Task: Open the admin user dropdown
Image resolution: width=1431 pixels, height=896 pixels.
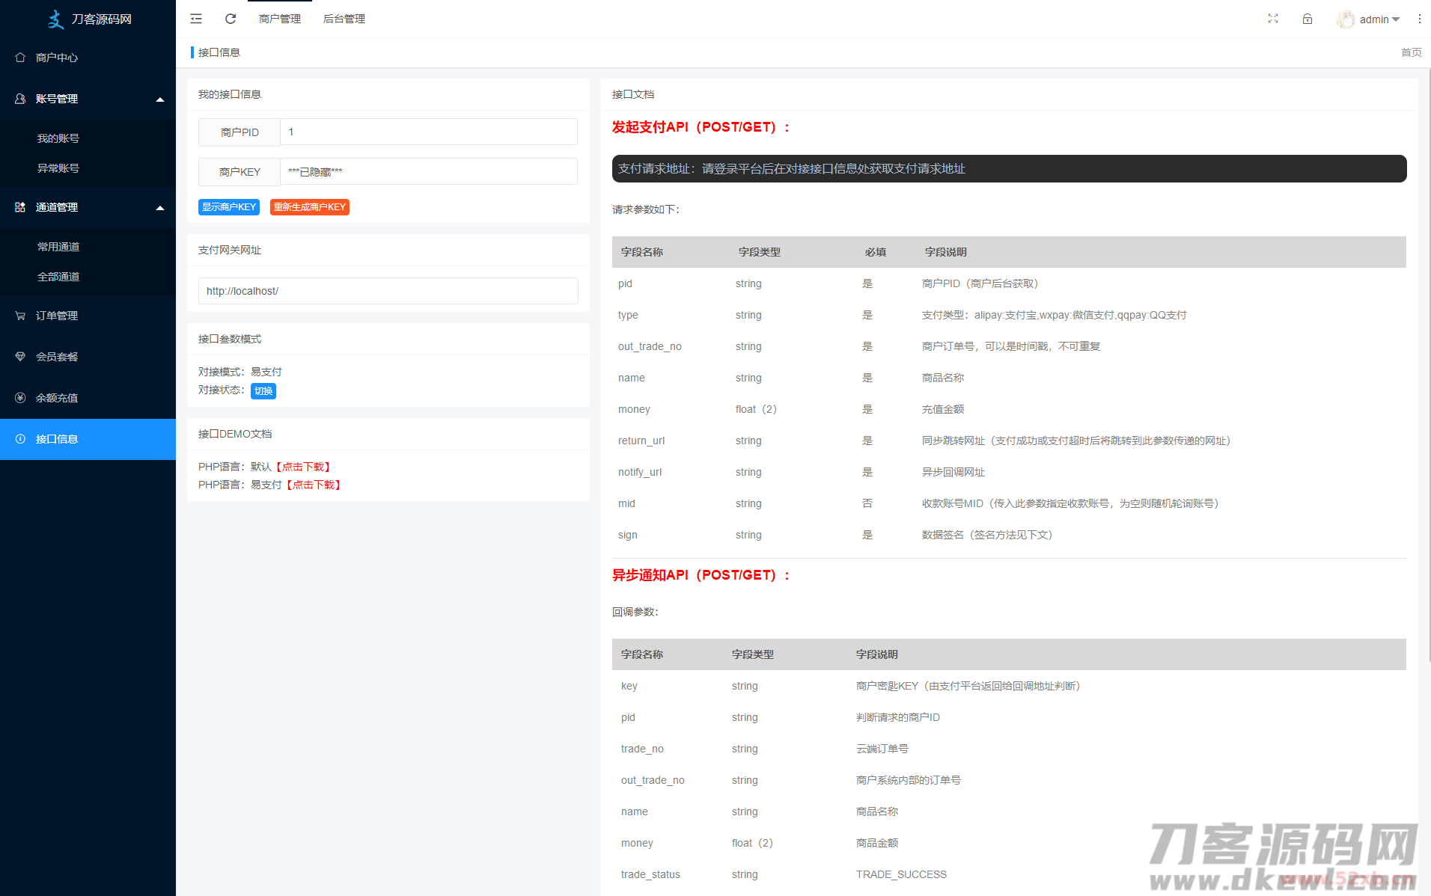Action: click(1379, 19)
